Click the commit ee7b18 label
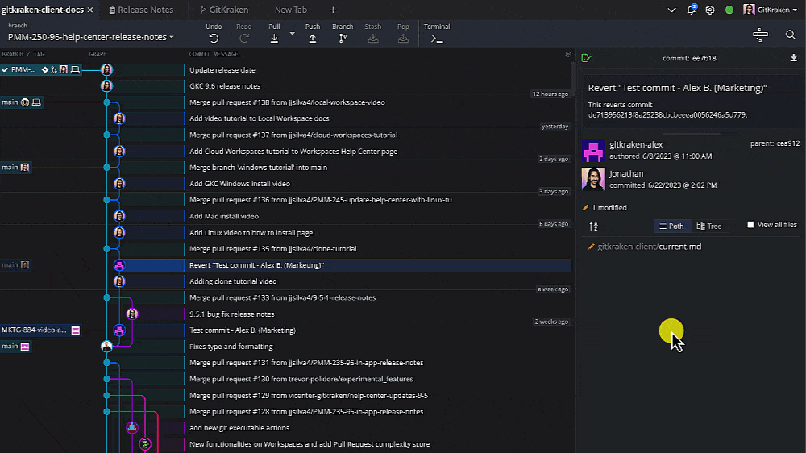This screenshot has height=453, width=806. pyautogui.click(x=689, y=58)
